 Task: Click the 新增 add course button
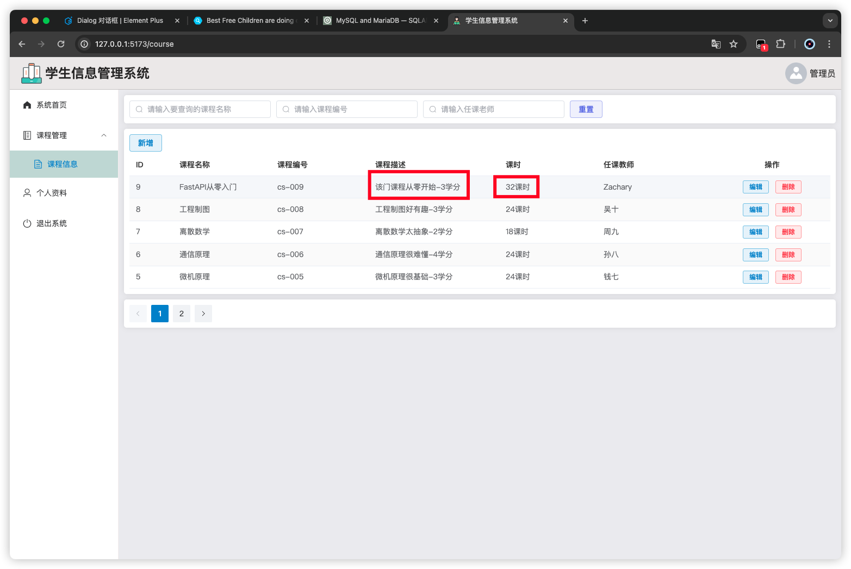pyautogui.click(x=146, y=143)
